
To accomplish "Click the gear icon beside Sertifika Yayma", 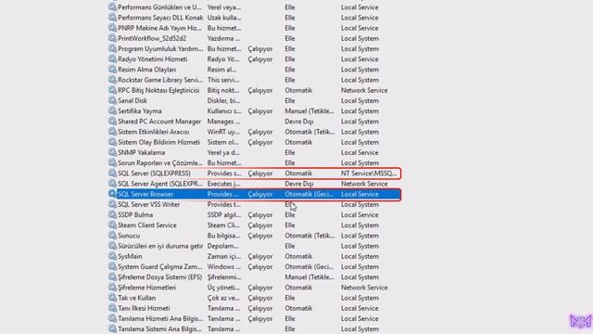I will click(x=112, y=110).
